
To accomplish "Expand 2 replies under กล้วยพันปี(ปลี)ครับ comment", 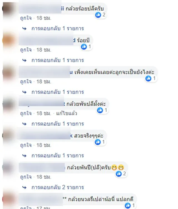I will tap(58, 187).
